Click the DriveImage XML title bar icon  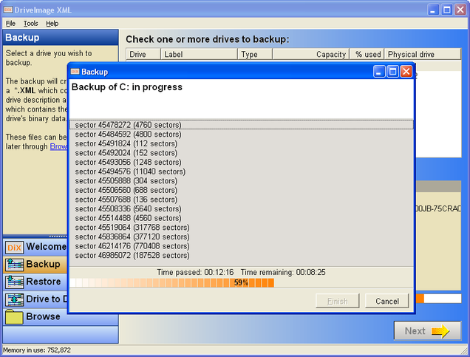8,10
